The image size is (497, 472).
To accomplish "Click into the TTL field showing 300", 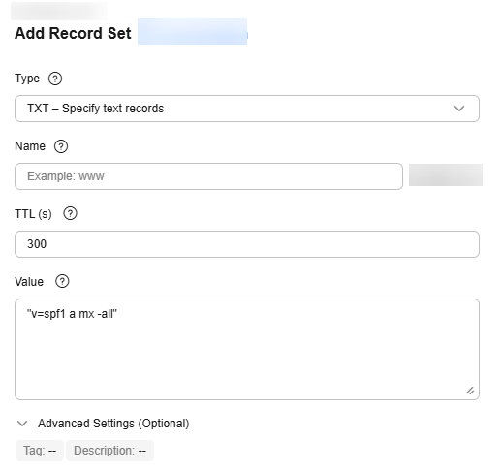I will 247,244.
